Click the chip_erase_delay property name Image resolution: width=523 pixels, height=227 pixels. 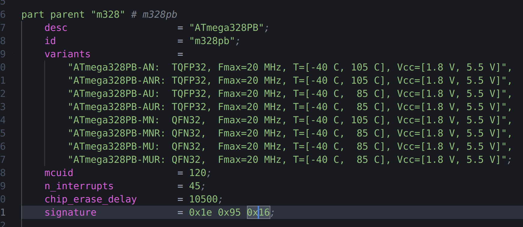pyautogui.click(x=91, y=199)
